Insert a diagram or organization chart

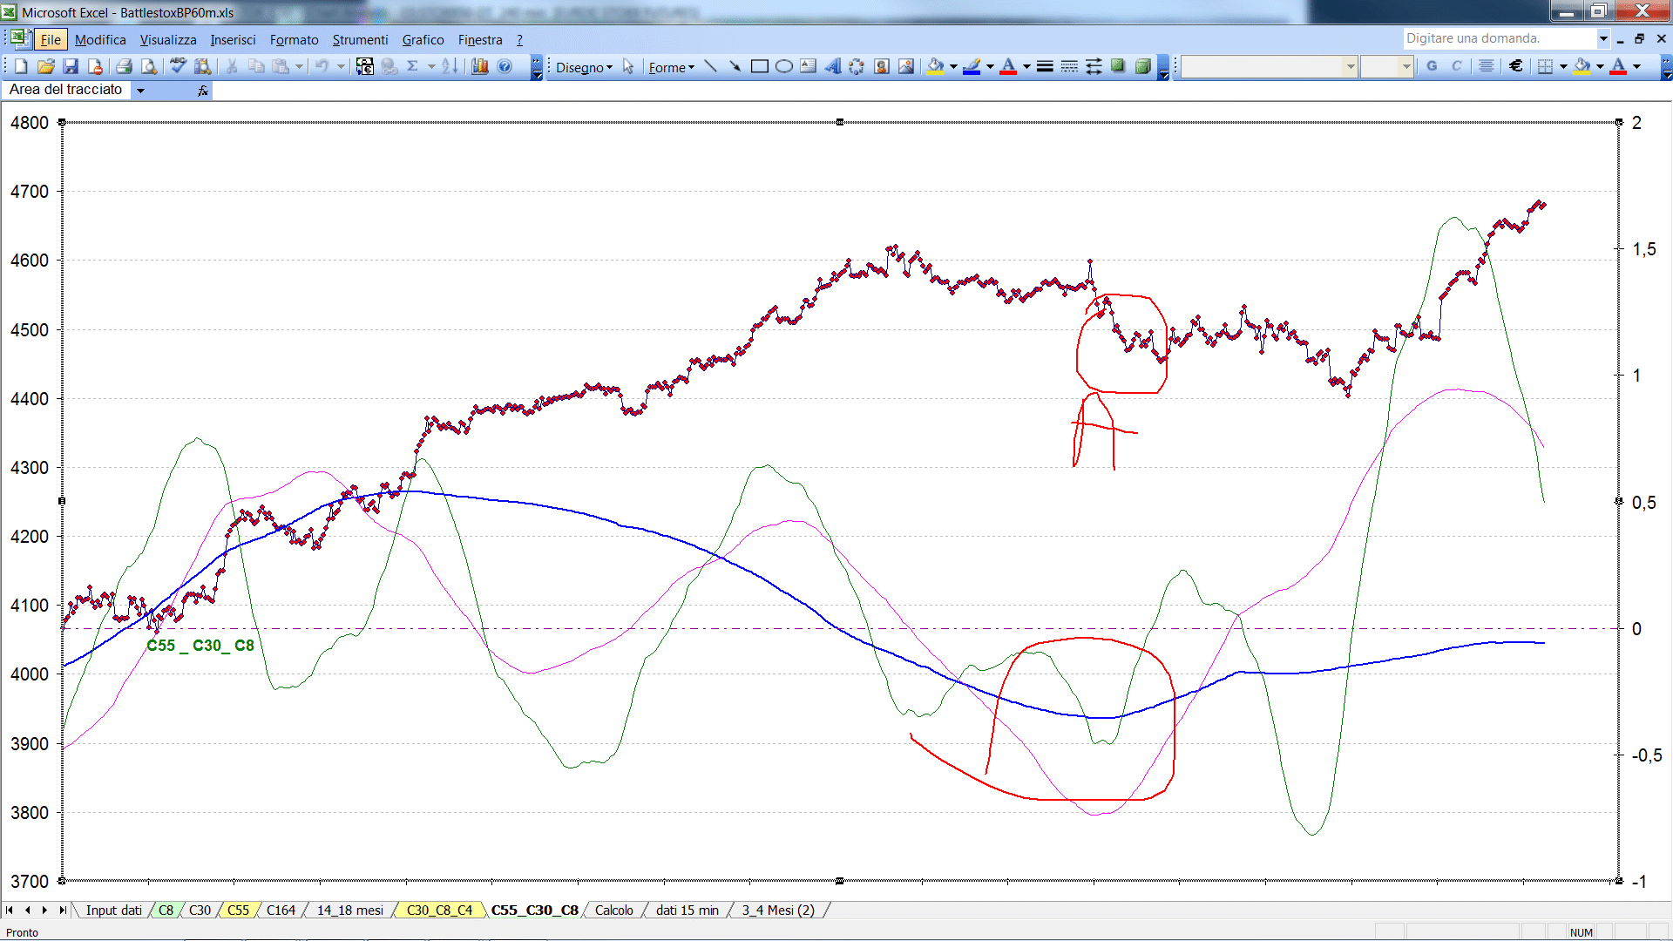click(x=857, y=66)
